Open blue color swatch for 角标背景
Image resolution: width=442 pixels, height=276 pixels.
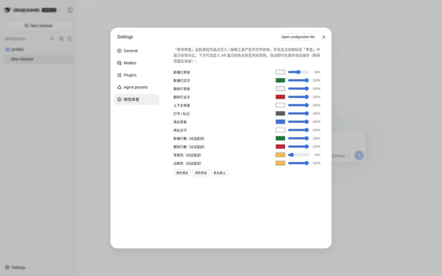280,121
